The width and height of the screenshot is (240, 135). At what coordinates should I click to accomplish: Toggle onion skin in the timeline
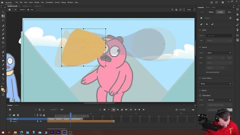[x=113, y=109]
